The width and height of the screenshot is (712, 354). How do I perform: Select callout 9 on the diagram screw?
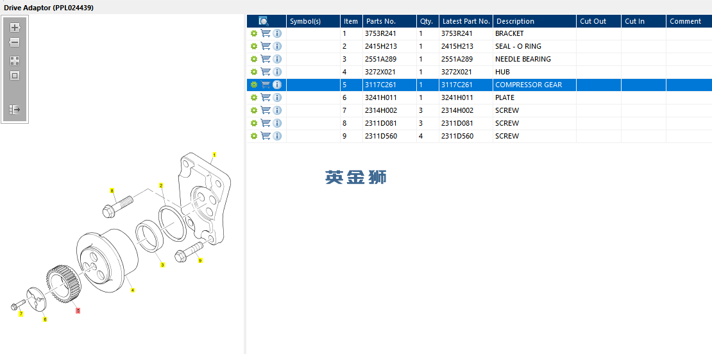click(x=199, y=260)
